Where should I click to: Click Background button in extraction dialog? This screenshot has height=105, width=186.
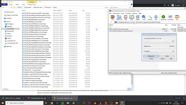[151, 56]
